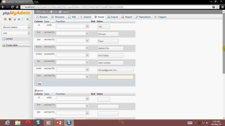Open Opera browser from taskbar
Image resolution: width=225 pixels, height=126 pixels.
(x=28, y=123)
